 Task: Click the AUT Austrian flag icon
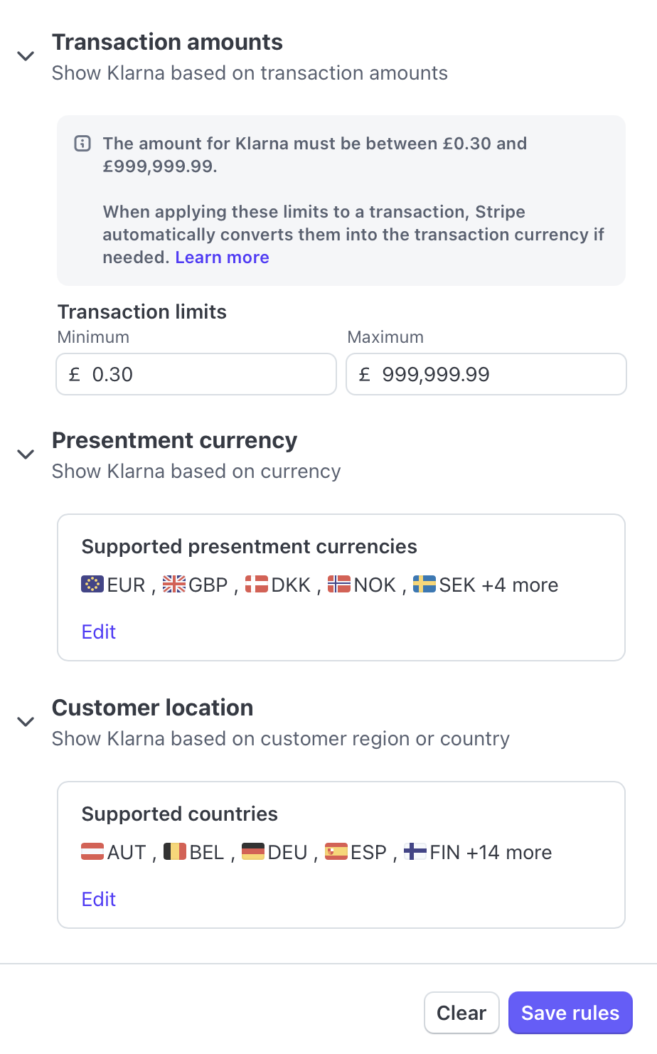coord(92,851)
